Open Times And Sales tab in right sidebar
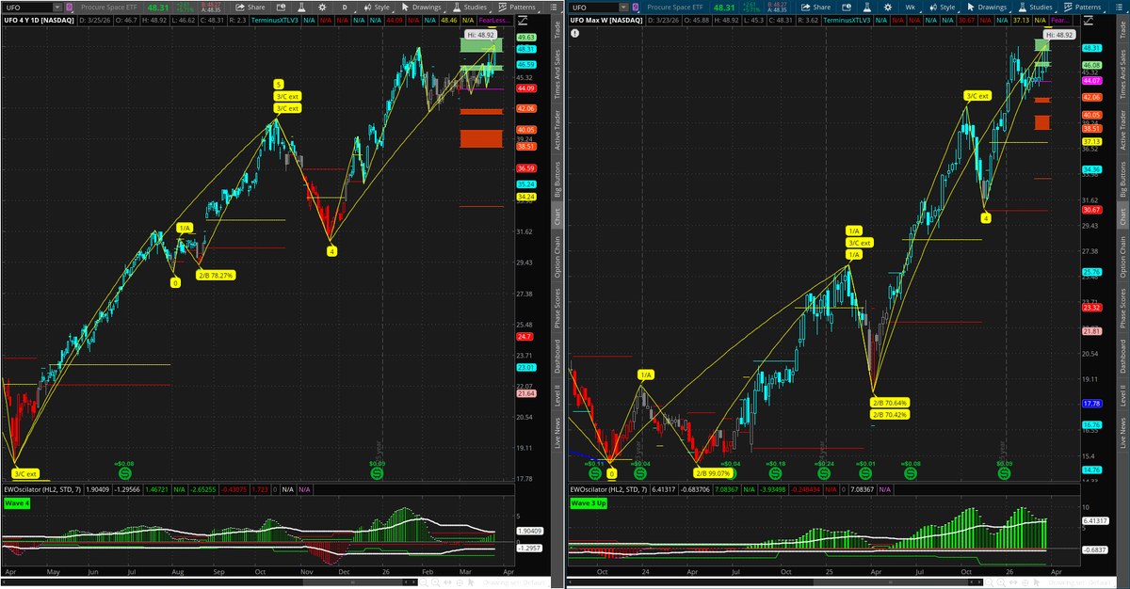Screen dimensions: 1130x589 pyautogui.click(x=1122, y=72)
